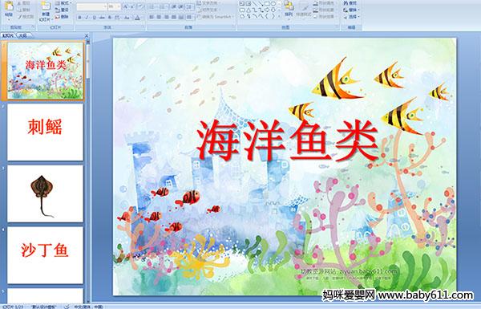Image resolution: width=481 pixels, height=309 pixels.
Task: Select the 海洋鱼类 slide thumbnail
Action: [46, 71]
